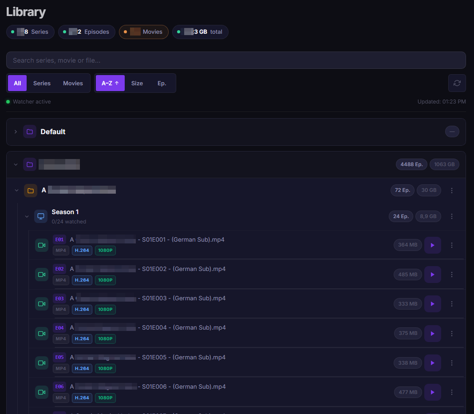Click the 1063 GB badge
Image resolution: width=474 pixels, height=414 pixels.
pos(444,164)
